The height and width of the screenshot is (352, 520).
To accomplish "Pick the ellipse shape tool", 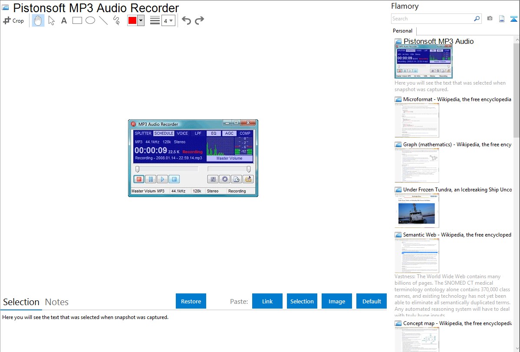I will [x=90, y=20].
